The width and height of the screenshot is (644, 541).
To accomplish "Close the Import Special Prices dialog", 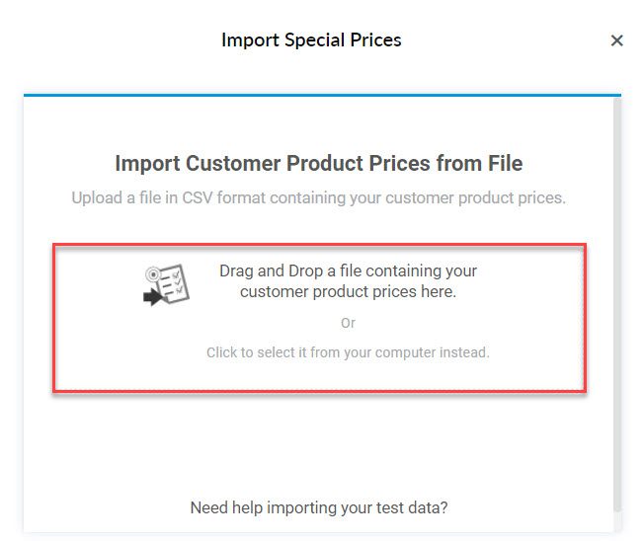I will pyautogui.click(x=616, y=40).
